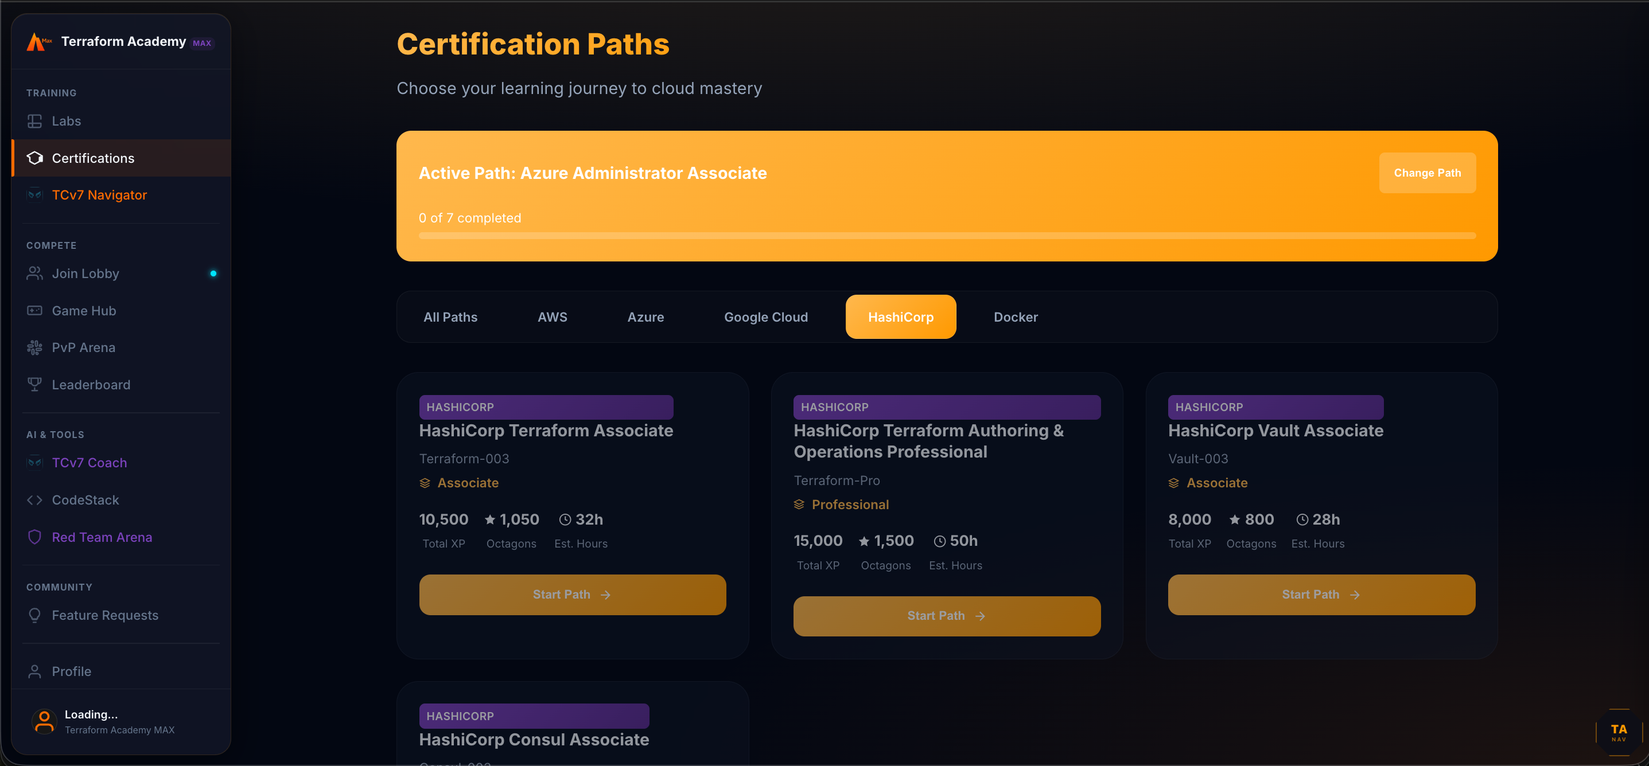Viewport: 1649px width, 766px height.
Task: Click the layers icon beside Terraform Associate level
Action: coord(425,483)
